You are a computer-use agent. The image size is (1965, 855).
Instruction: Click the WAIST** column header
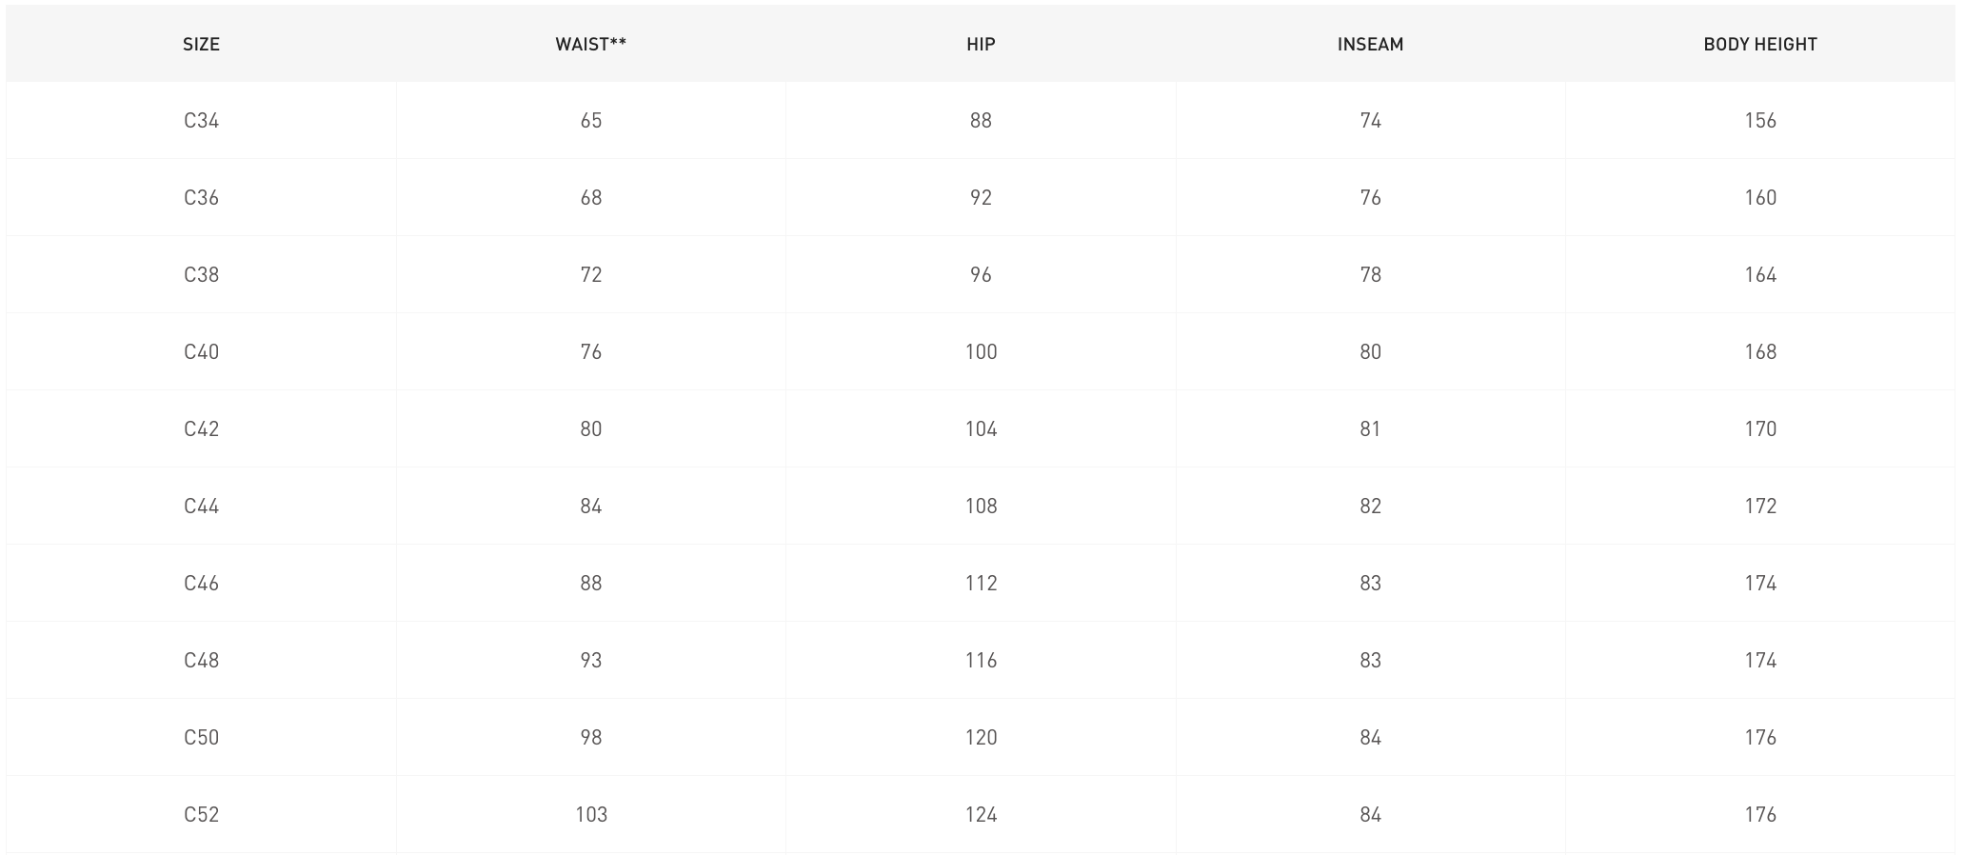(x=590, y=44)
